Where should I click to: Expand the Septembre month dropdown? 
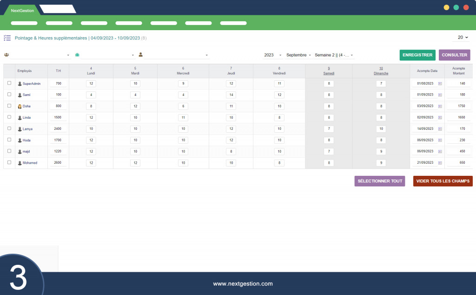pyautogui.click(x=298, y=55)
